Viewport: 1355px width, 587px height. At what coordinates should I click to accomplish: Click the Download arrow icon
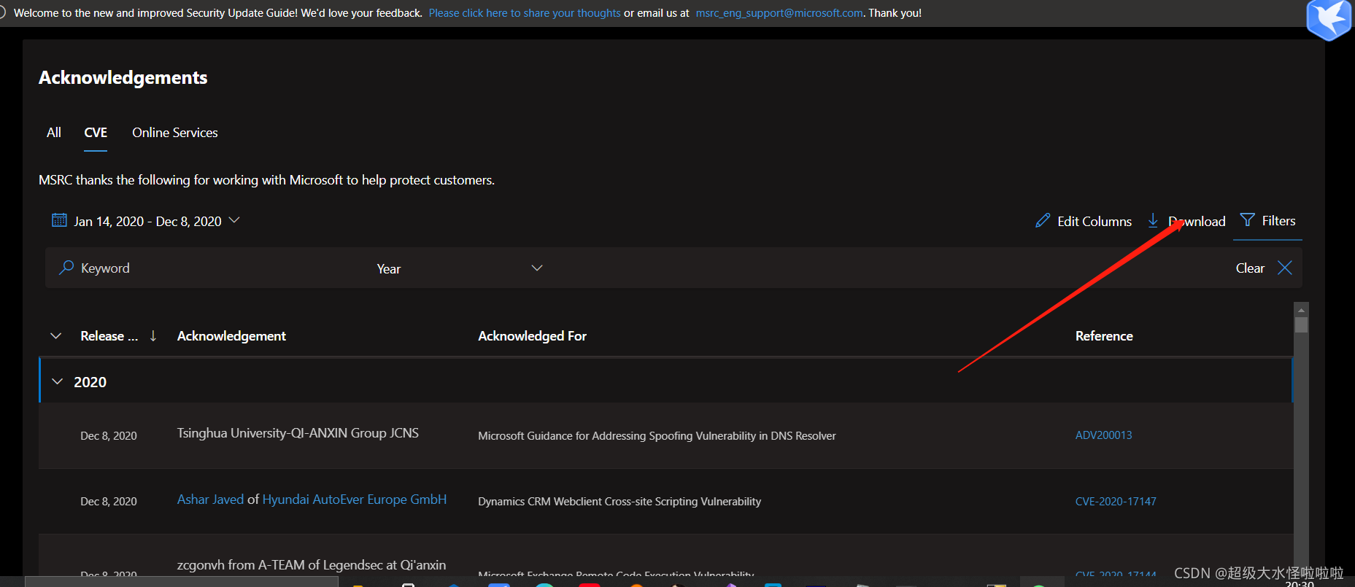pos(1153,220)
